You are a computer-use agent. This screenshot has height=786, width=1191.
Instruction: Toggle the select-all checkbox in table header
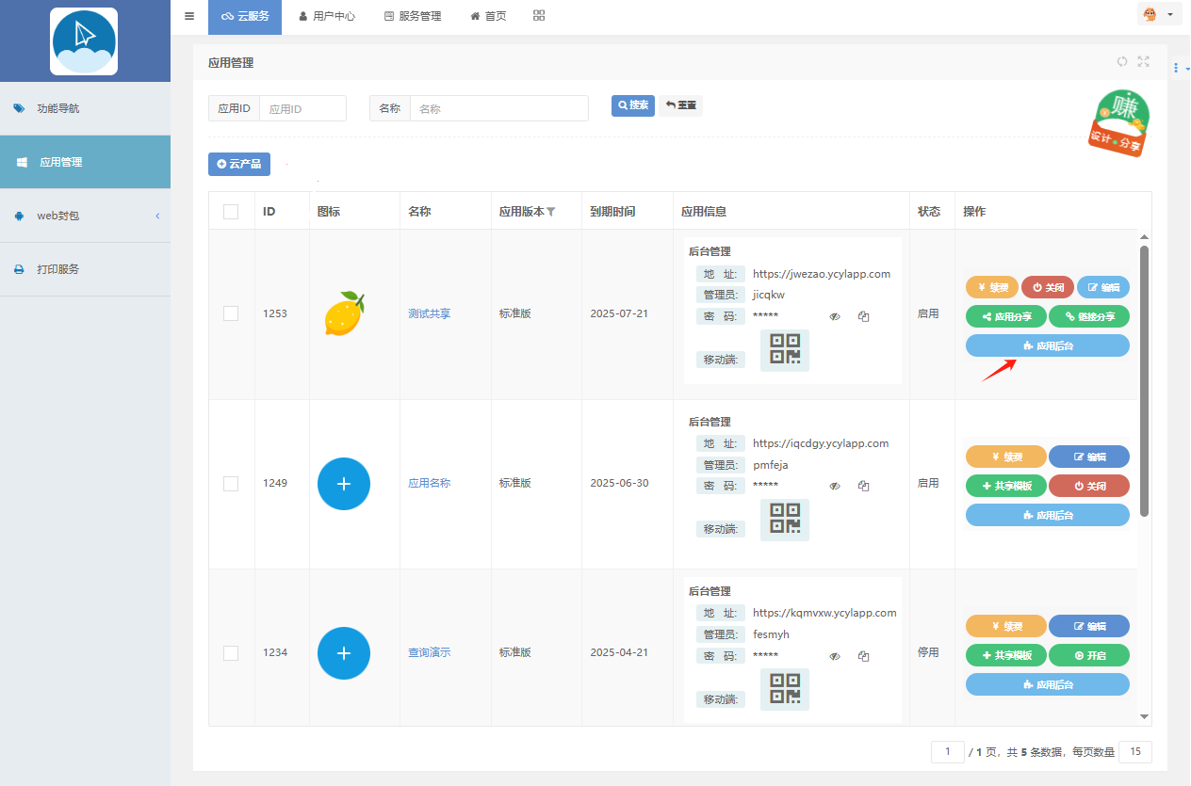click(231, 212)
